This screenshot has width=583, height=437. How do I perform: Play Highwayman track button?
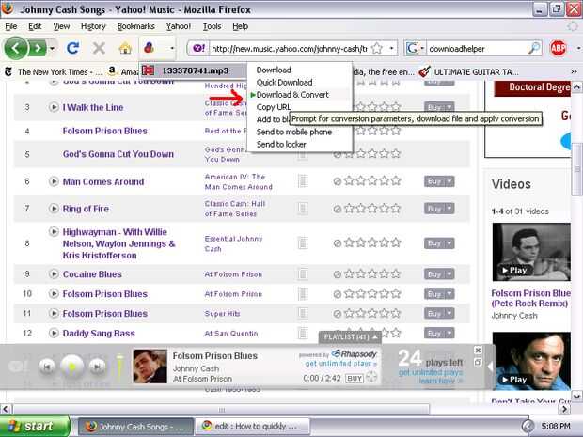pos(54,232)
